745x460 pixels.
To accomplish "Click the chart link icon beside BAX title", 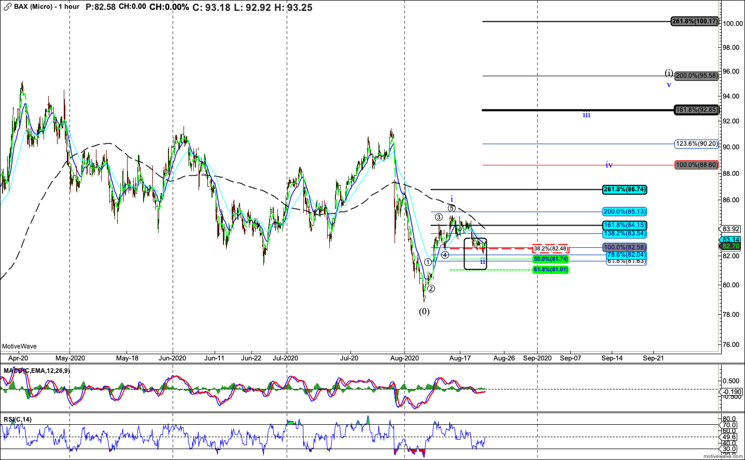I will coord(7,7).
